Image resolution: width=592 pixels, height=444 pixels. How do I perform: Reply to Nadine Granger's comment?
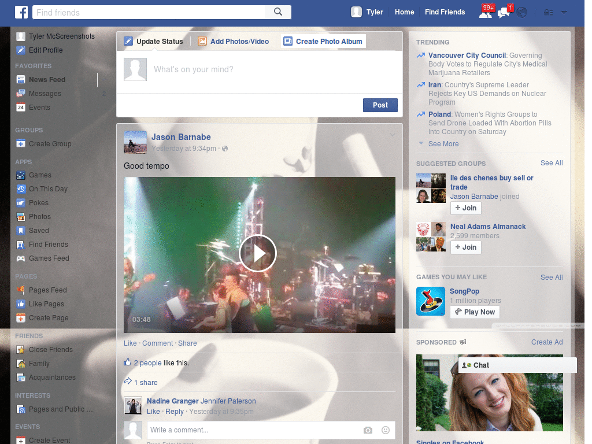[x=175, y=412]
